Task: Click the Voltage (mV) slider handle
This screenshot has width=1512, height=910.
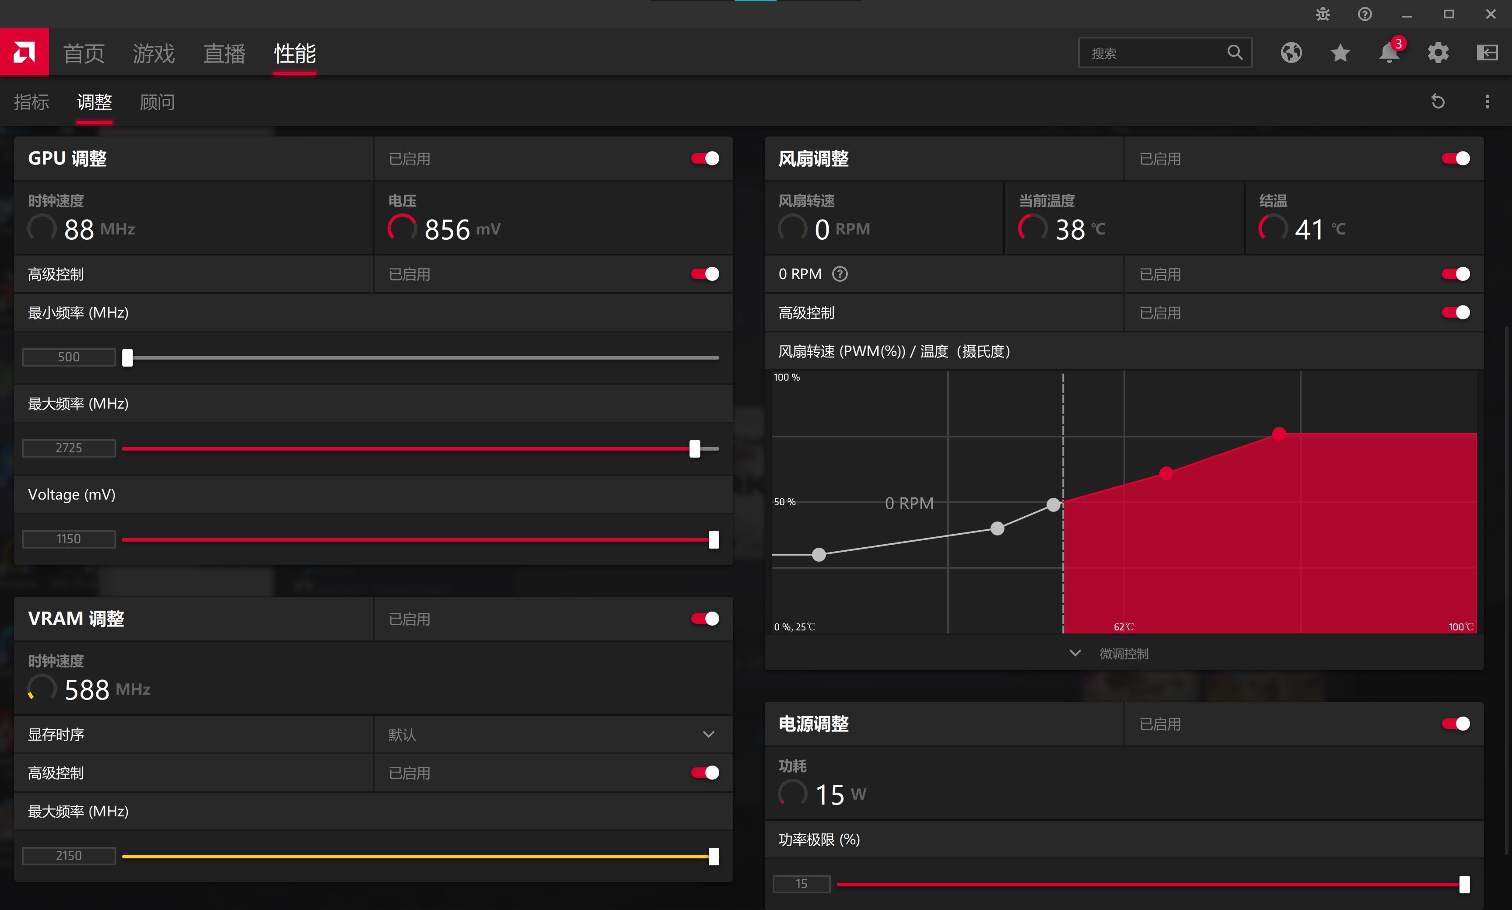Action: (x=714, y=539)
